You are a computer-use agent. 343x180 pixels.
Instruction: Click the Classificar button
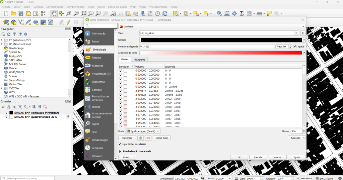(127, 138)
